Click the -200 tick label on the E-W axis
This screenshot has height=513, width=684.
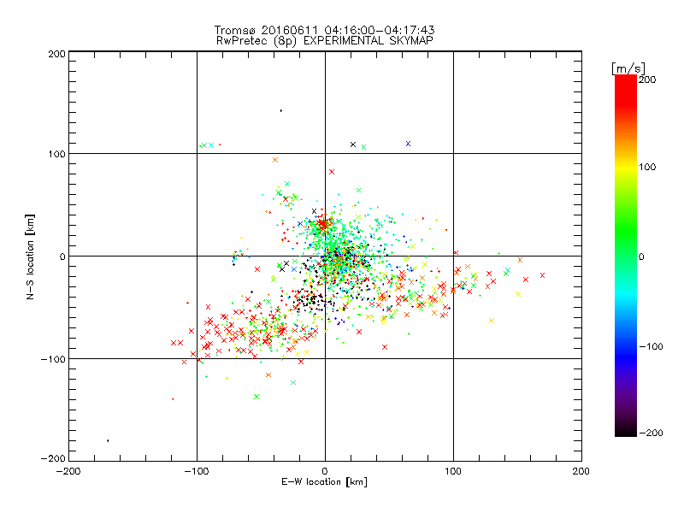coord(68,471)
